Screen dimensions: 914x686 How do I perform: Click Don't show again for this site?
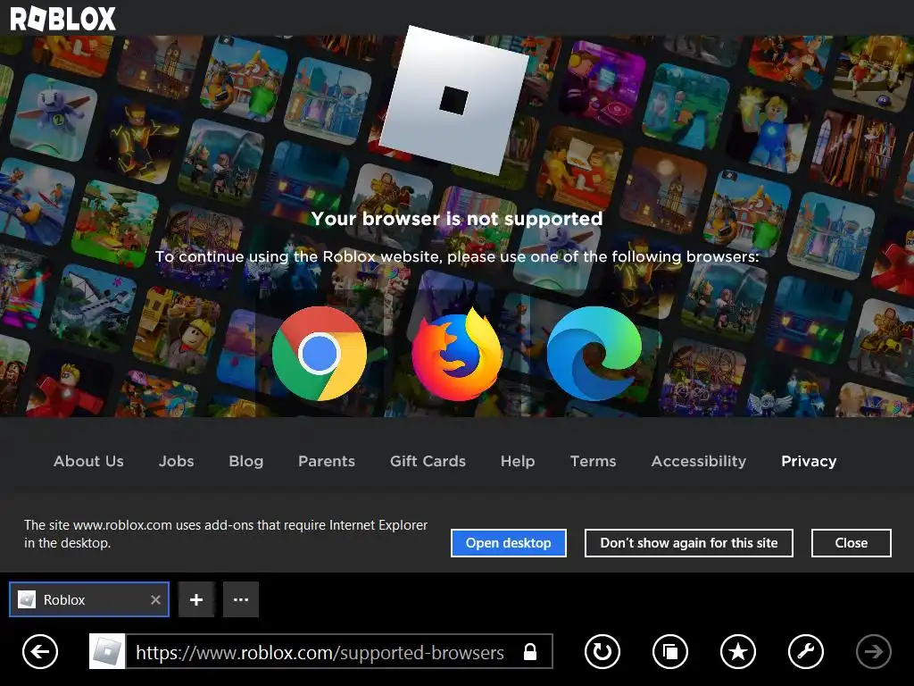point(689,543)
